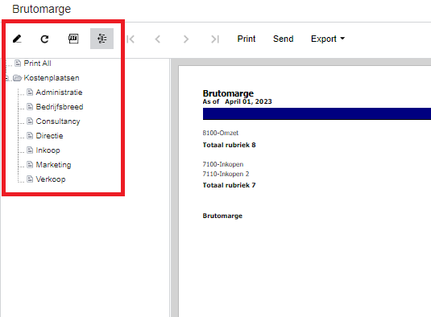The height and width of the screenshot is (317, 431).
Task: Click the document icon beside Inkoop
Action: pyautogui.click(x=30, y=150)
